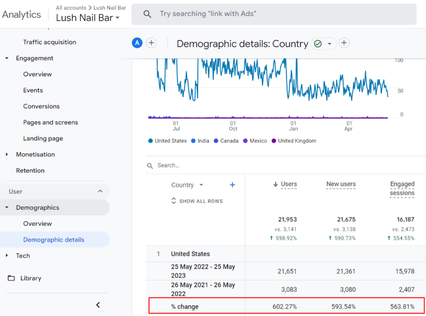This screenshot has width=426, height=316.
Task: Click the green check status icon
Action: [x=318, y=44]
